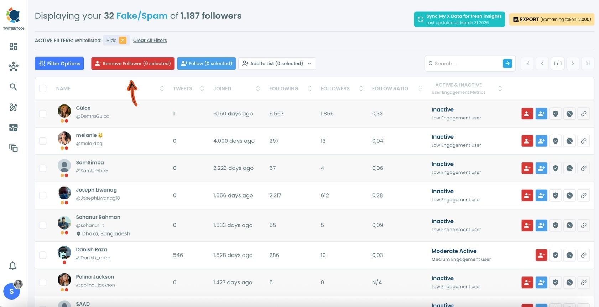Open the search icon in sidebar
Viewport: 599px width, 307px height.
(x=13, y=87)
